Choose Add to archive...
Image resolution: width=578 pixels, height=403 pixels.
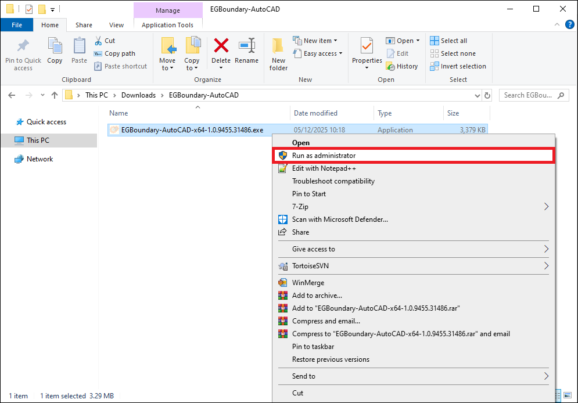[x=413, y=296]
